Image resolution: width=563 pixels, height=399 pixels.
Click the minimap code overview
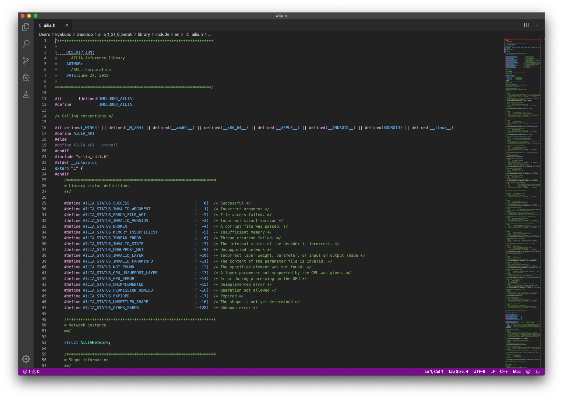coord(523,203)
